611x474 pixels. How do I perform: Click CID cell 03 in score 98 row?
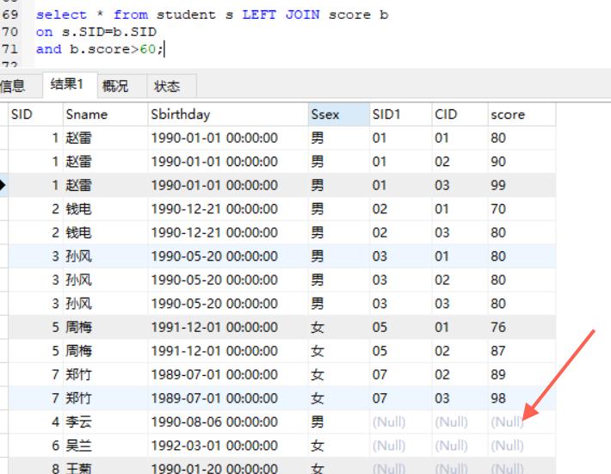point(460,398)
